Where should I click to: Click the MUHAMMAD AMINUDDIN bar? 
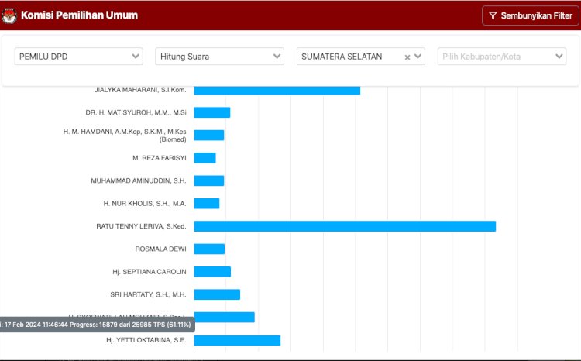coord(208,180)
